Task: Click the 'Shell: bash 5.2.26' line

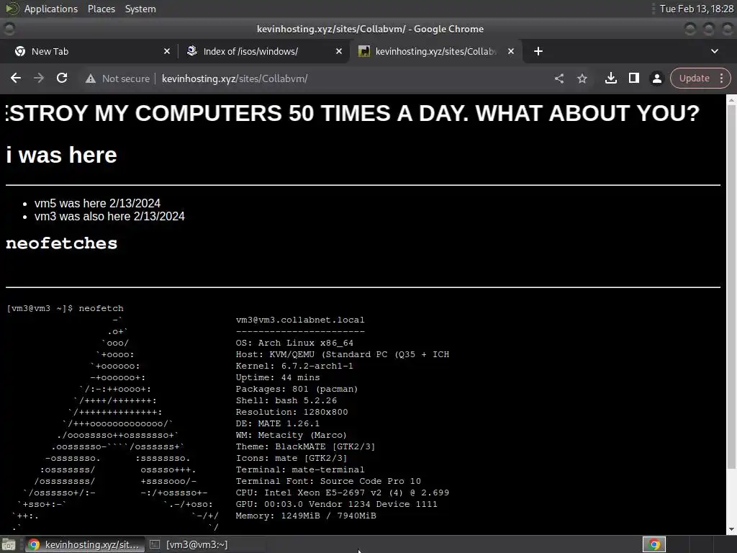Action: tap(286, 400)
